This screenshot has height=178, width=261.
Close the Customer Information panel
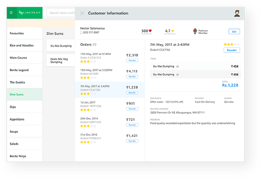click(82, 13)
